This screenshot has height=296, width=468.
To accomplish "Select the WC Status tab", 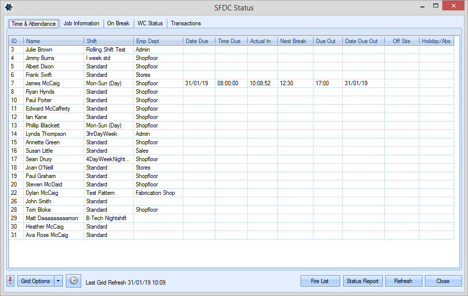I will point(150,23).
